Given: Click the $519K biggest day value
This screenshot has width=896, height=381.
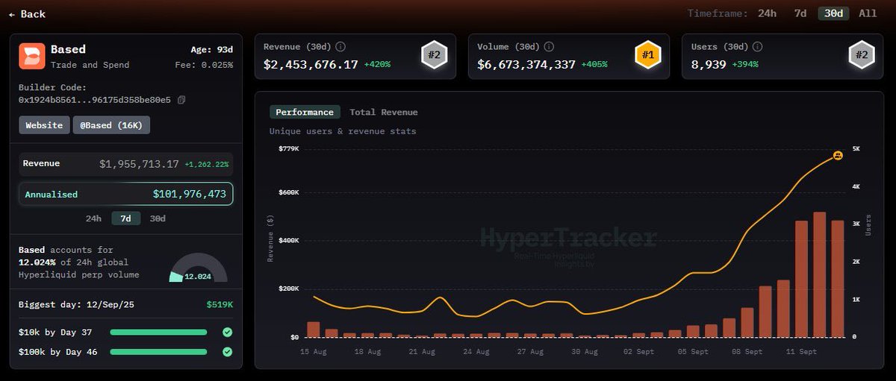Looking at the screenshot, I should [x=220, y=304].
